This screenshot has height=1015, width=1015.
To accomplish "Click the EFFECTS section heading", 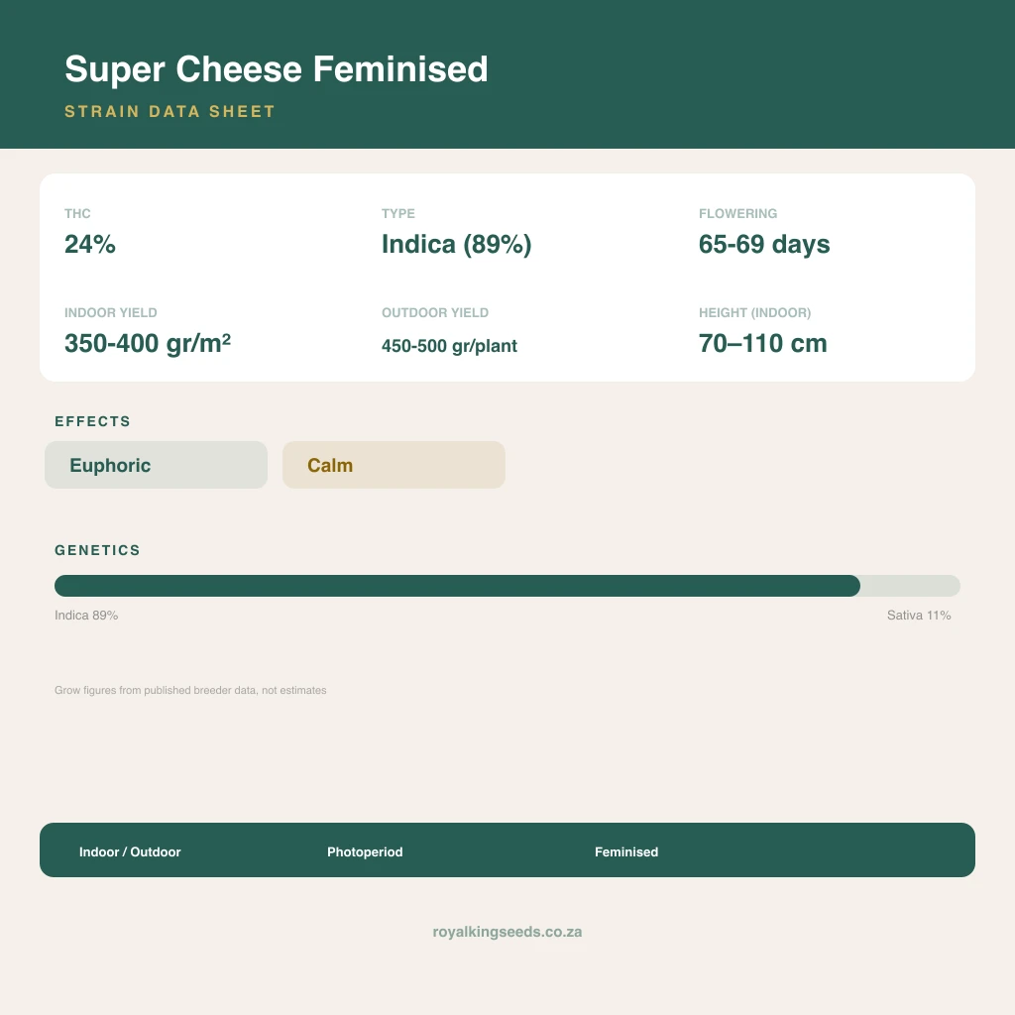I will tap(92, 421).
